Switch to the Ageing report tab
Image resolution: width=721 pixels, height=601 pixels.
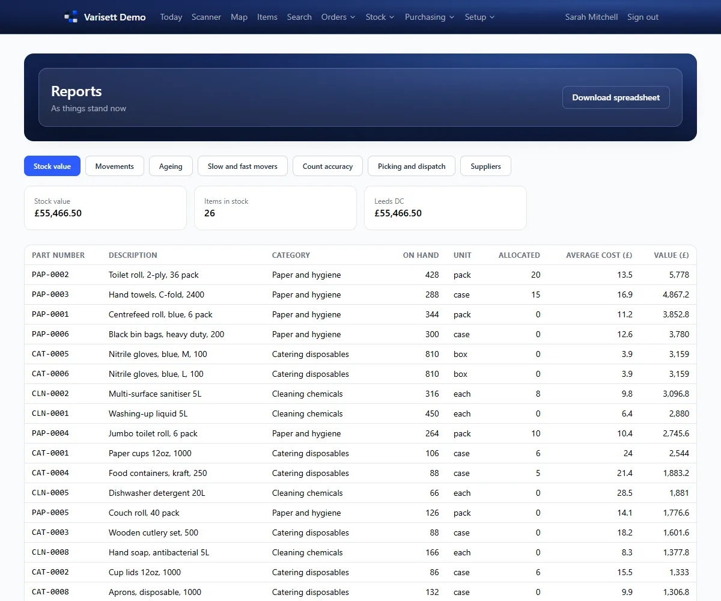(171, 166)
